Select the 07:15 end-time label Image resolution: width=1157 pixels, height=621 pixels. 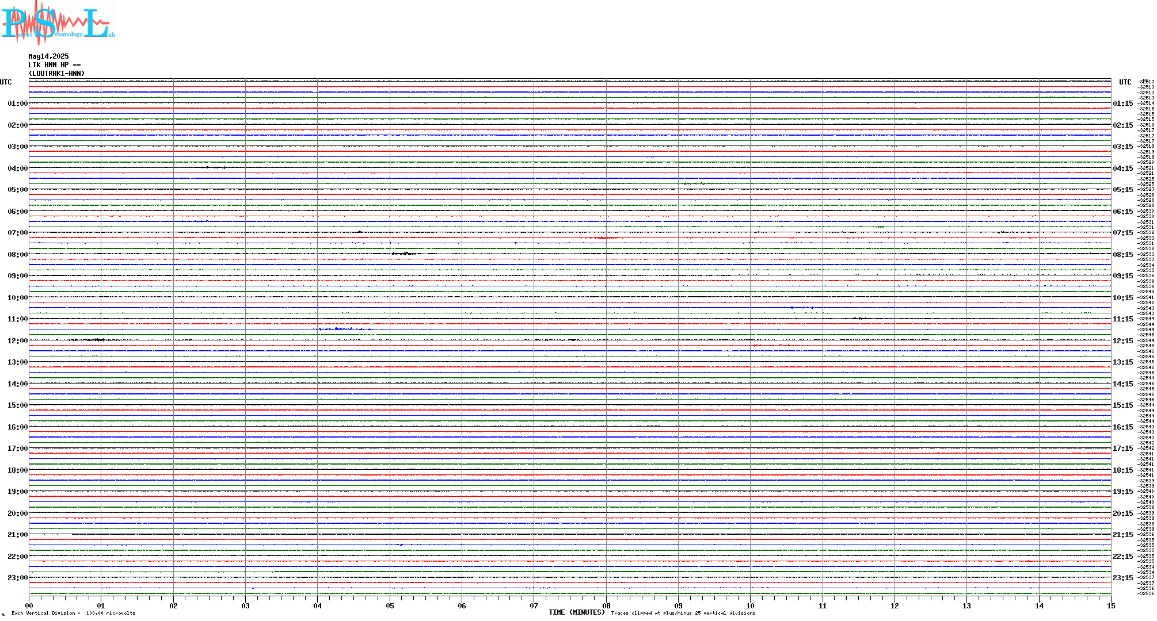(x=1123, y=233)
